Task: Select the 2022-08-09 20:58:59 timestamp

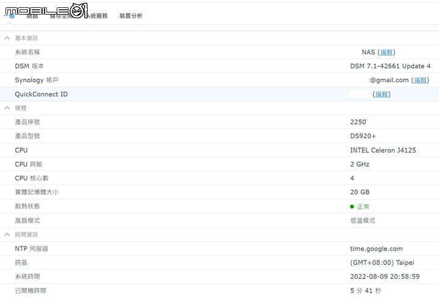Action: [x=385, y=276]
